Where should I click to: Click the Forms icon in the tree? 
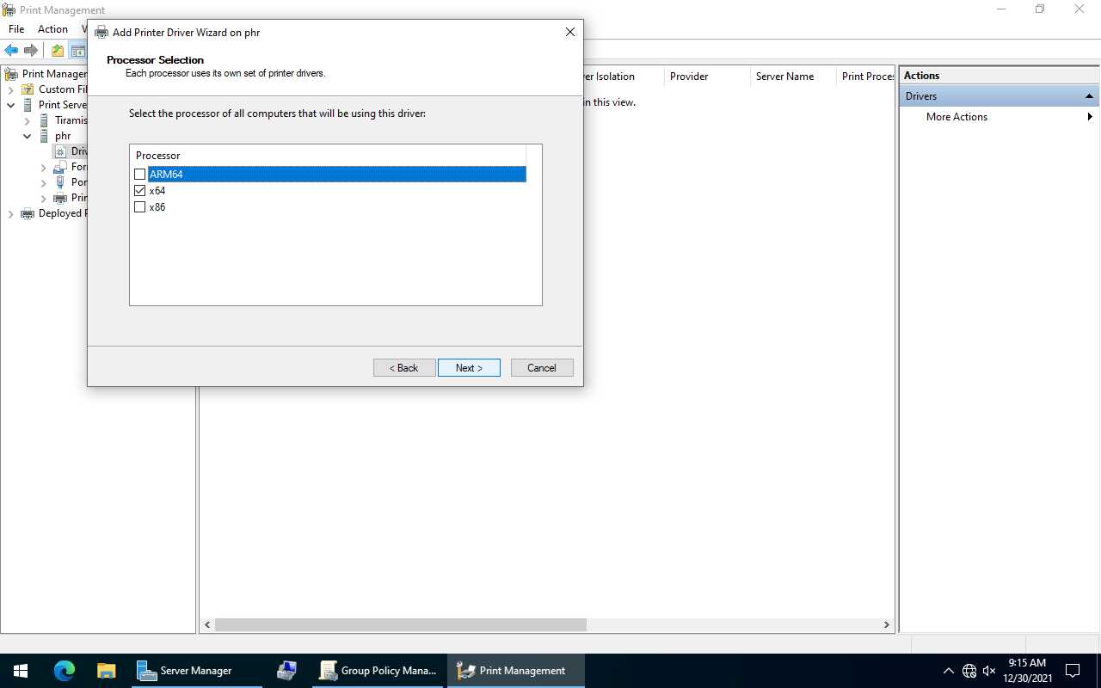coord(60,167)
